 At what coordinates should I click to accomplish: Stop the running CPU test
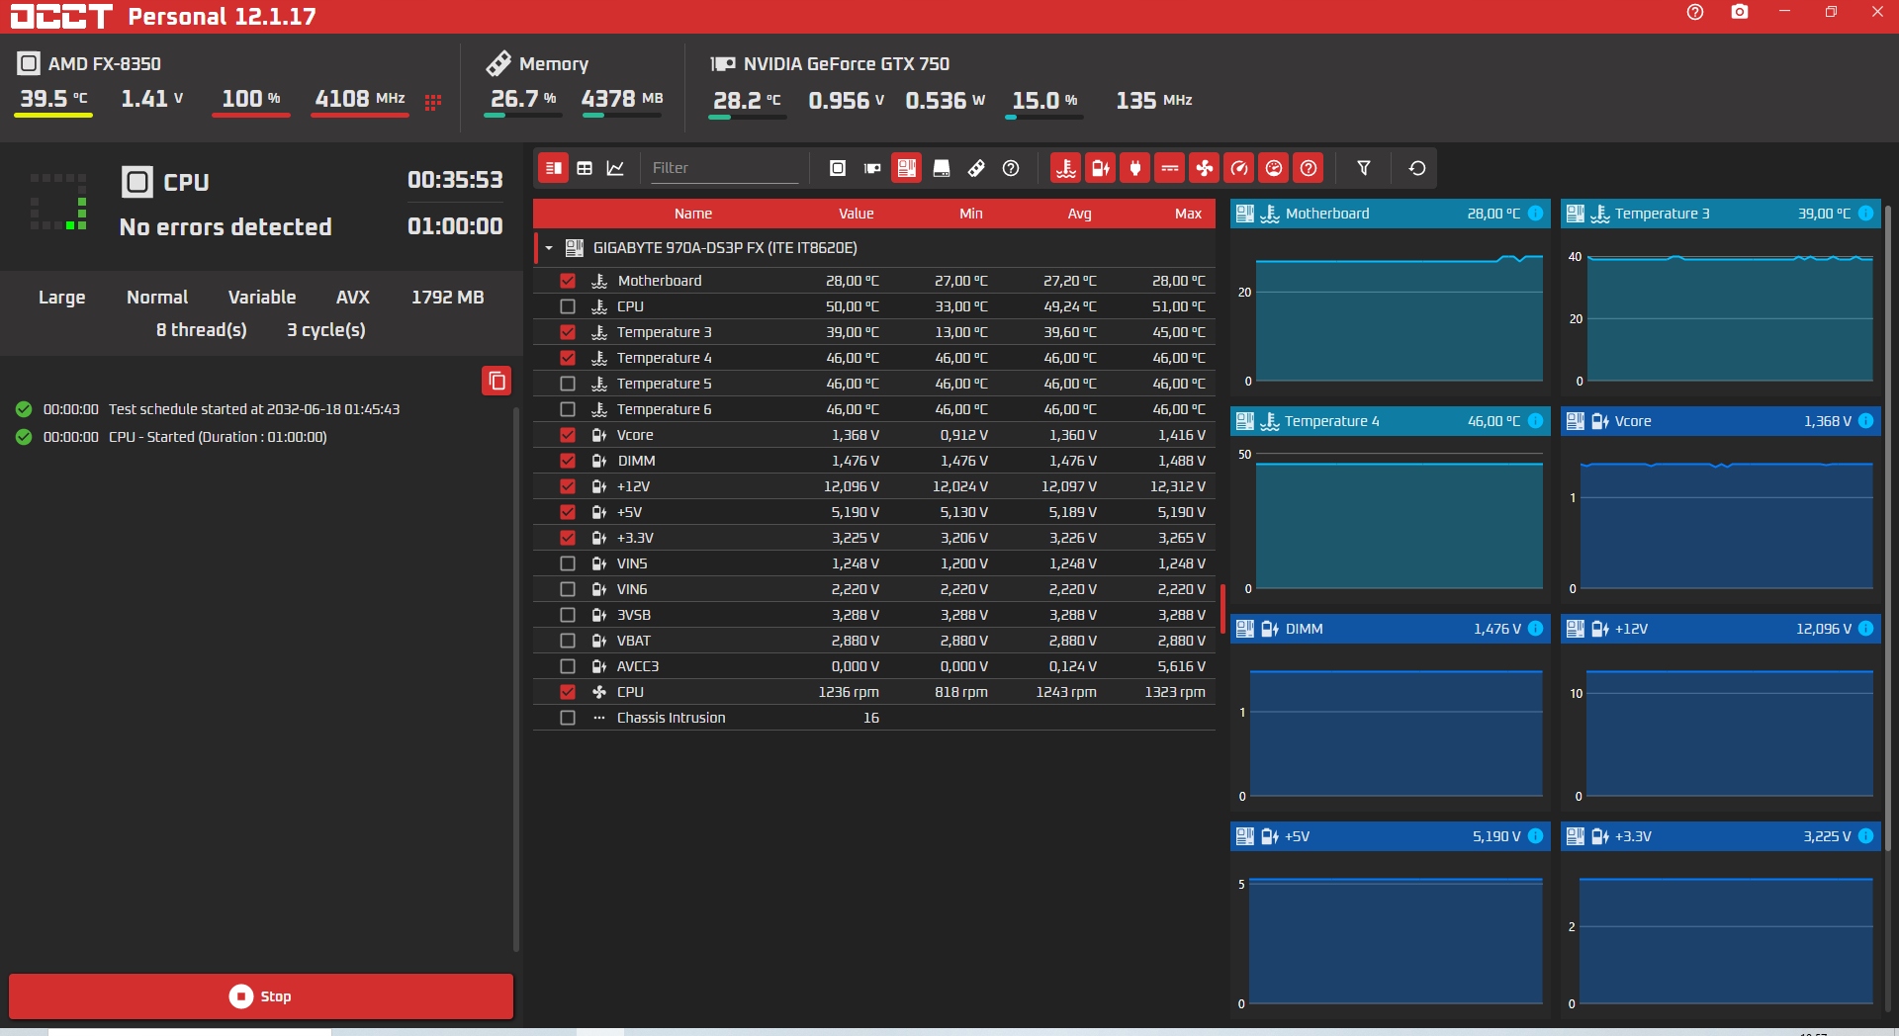[x=261, y=996]
